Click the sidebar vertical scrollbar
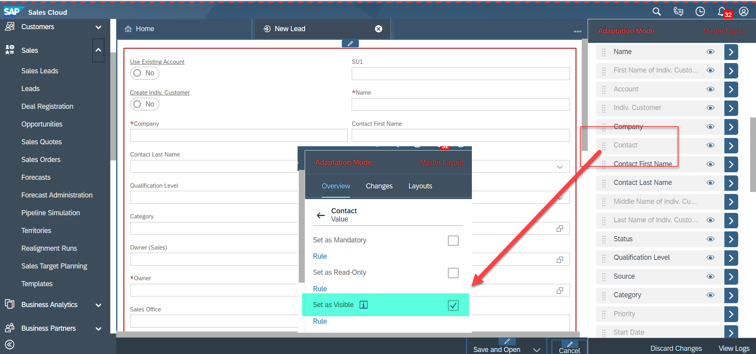Screen dimensions: 756x354 pyautogui.click(x=113, y=106)
